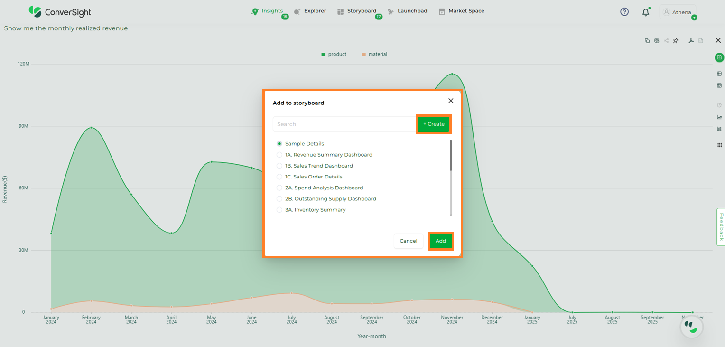Export chart with the PDF icon
The width and height of the screenshot is (725, 347).
point(691,41)
